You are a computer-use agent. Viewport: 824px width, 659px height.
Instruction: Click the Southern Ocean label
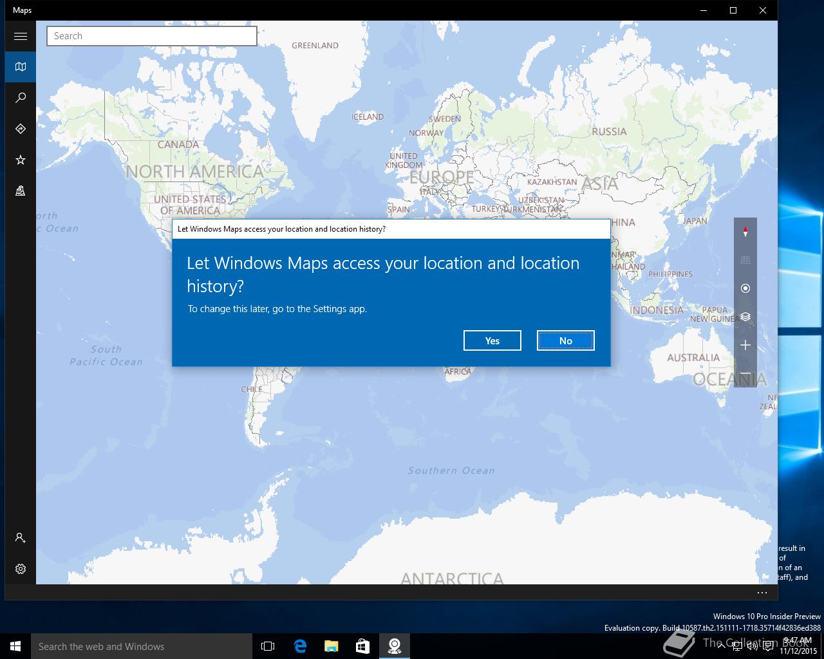point(451,470)
